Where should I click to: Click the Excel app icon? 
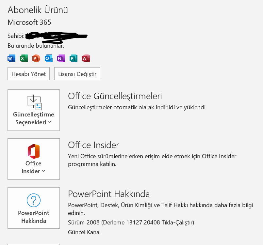tap(24, 58)
